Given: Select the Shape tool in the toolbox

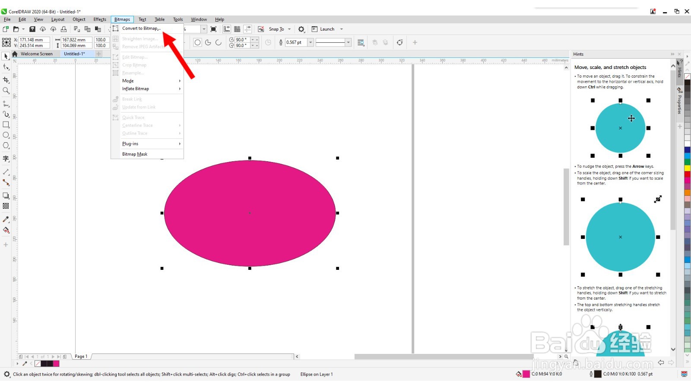Looking at the screenshot, I should click(x=6, y=67).
